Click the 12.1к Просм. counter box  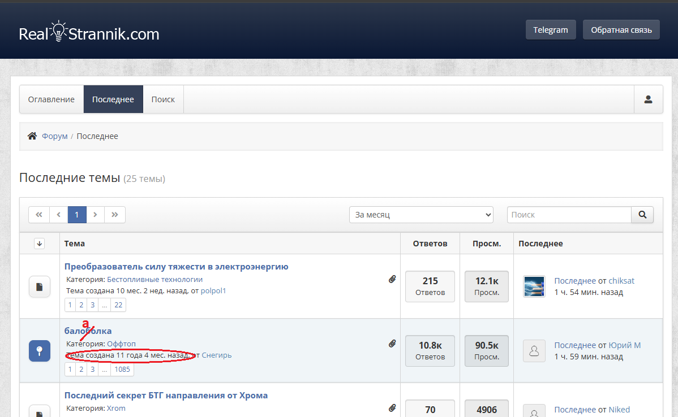click(487, 286)
